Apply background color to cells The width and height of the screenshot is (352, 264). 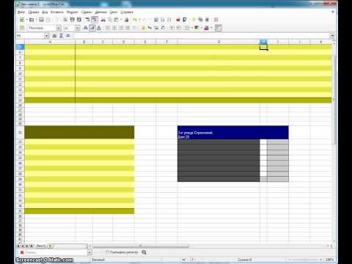(197, 28)
